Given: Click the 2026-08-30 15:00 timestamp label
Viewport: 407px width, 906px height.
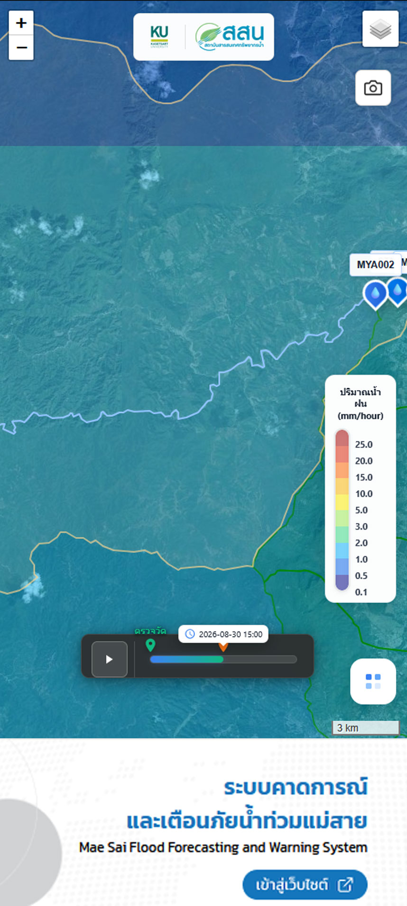Looking at the screenshot, I should point(223,634).
